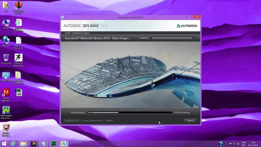The width and height of the screenshot is (261, 147).
Task: Select the Recycle Bin desktop icon
Action: [6, 59]
